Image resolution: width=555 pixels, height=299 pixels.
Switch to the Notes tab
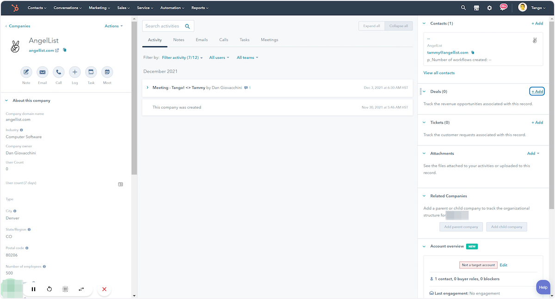(x=179, y=40)
